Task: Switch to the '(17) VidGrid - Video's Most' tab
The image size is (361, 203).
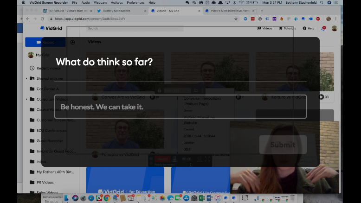Action: (x=67, y=11)
